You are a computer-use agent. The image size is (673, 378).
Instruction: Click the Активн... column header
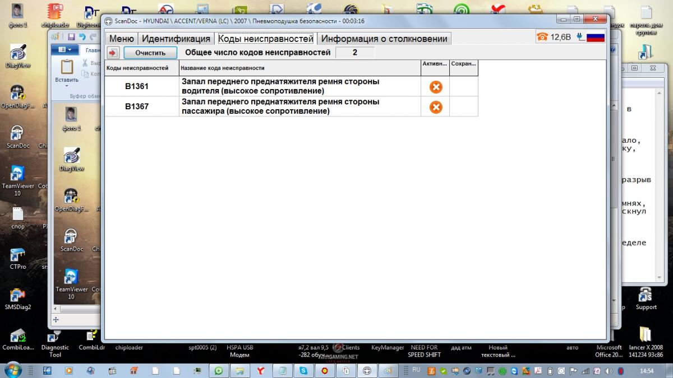[x=435, y=68]
